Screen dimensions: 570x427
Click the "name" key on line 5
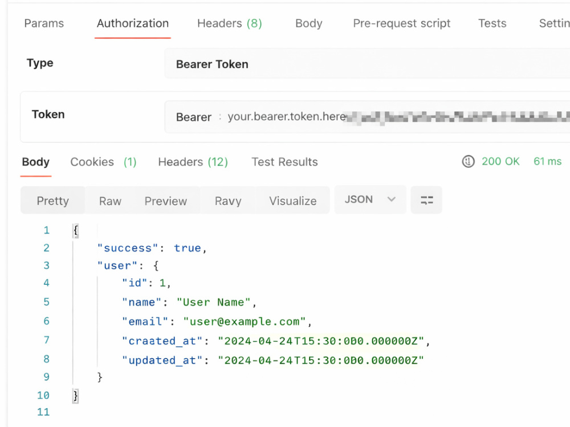[141, 302]
